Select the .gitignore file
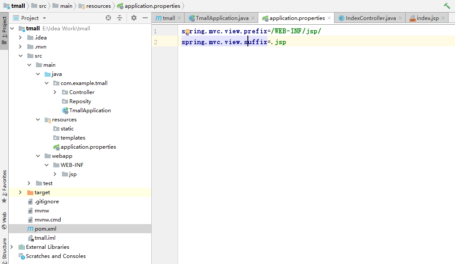455x264 pixels. [43, 202]
